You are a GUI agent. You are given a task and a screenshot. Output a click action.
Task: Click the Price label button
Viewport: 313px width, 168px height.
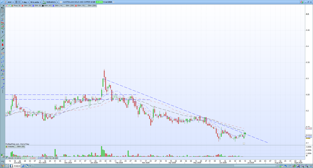(x=14, y=5)
